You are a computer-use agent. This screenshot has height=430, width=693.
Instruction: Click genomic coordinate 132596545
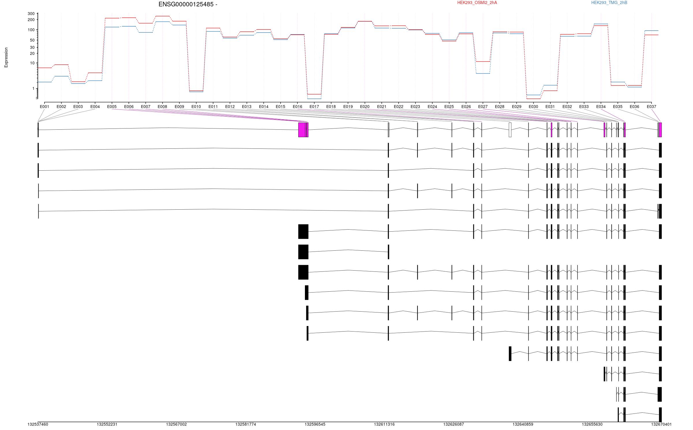pos(315,424)
